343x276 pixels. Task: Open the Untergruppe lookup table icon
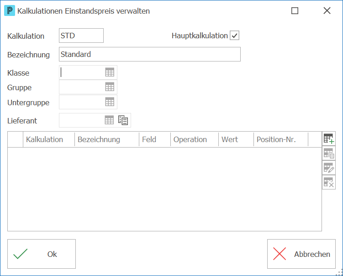click(110, 102)
